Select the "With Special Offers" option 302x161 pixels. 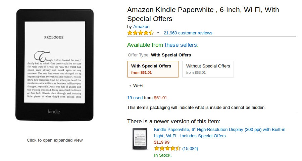(153, 69)
